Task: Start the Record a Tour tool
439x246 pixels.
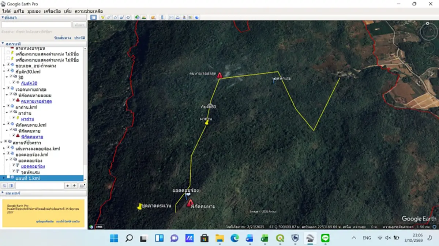Action: [x=129, y=17]
